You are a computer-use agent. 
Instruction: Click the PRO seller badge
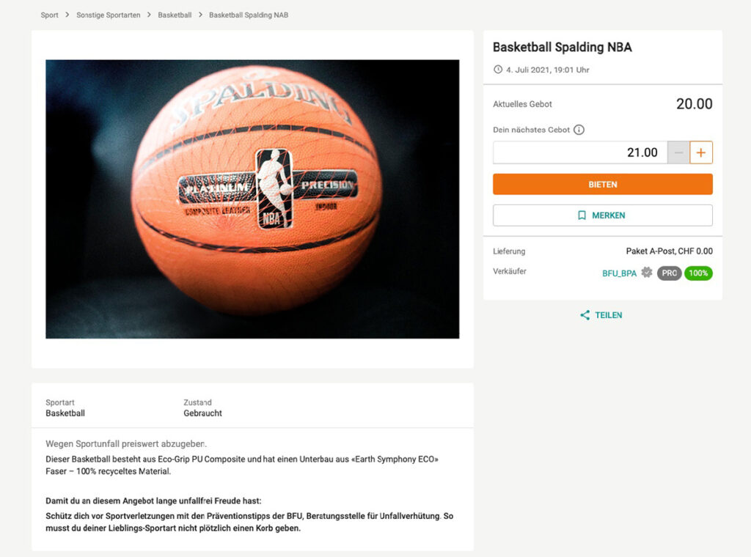[x=669, y=273]
